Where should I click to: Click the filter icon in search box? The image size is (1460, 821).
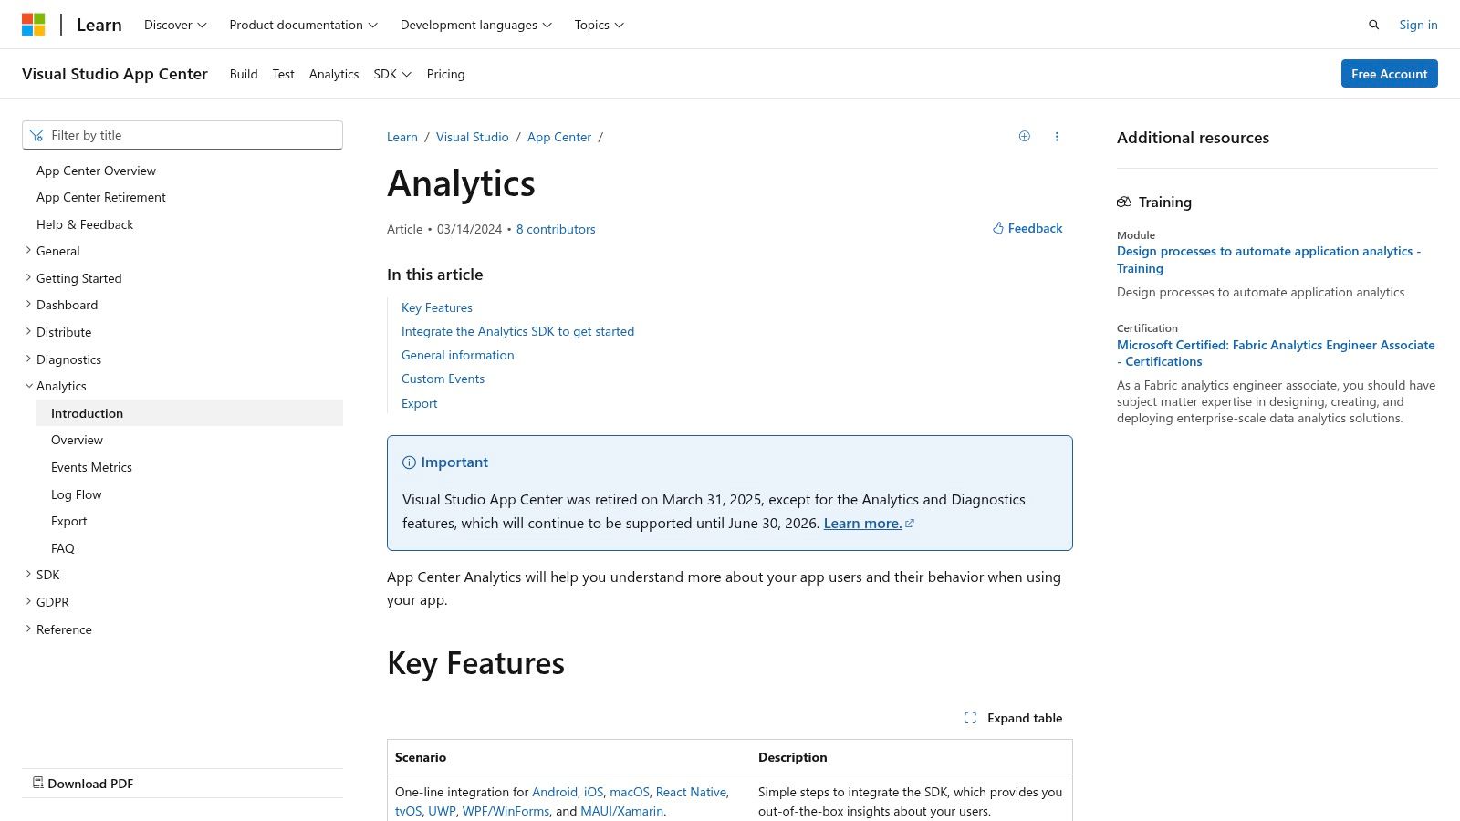click(36, 135)
